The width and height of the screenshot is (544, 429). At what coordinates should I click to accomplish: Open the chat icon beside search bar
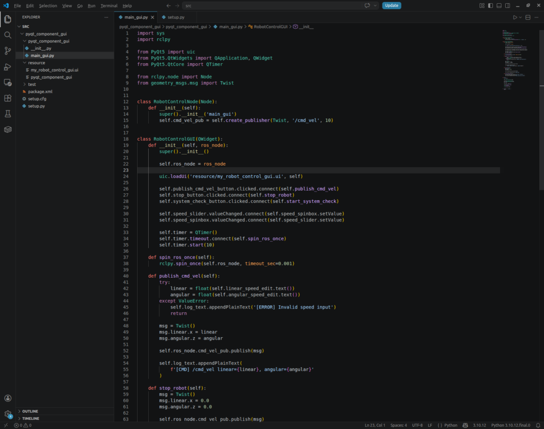[x=367, y=5]
